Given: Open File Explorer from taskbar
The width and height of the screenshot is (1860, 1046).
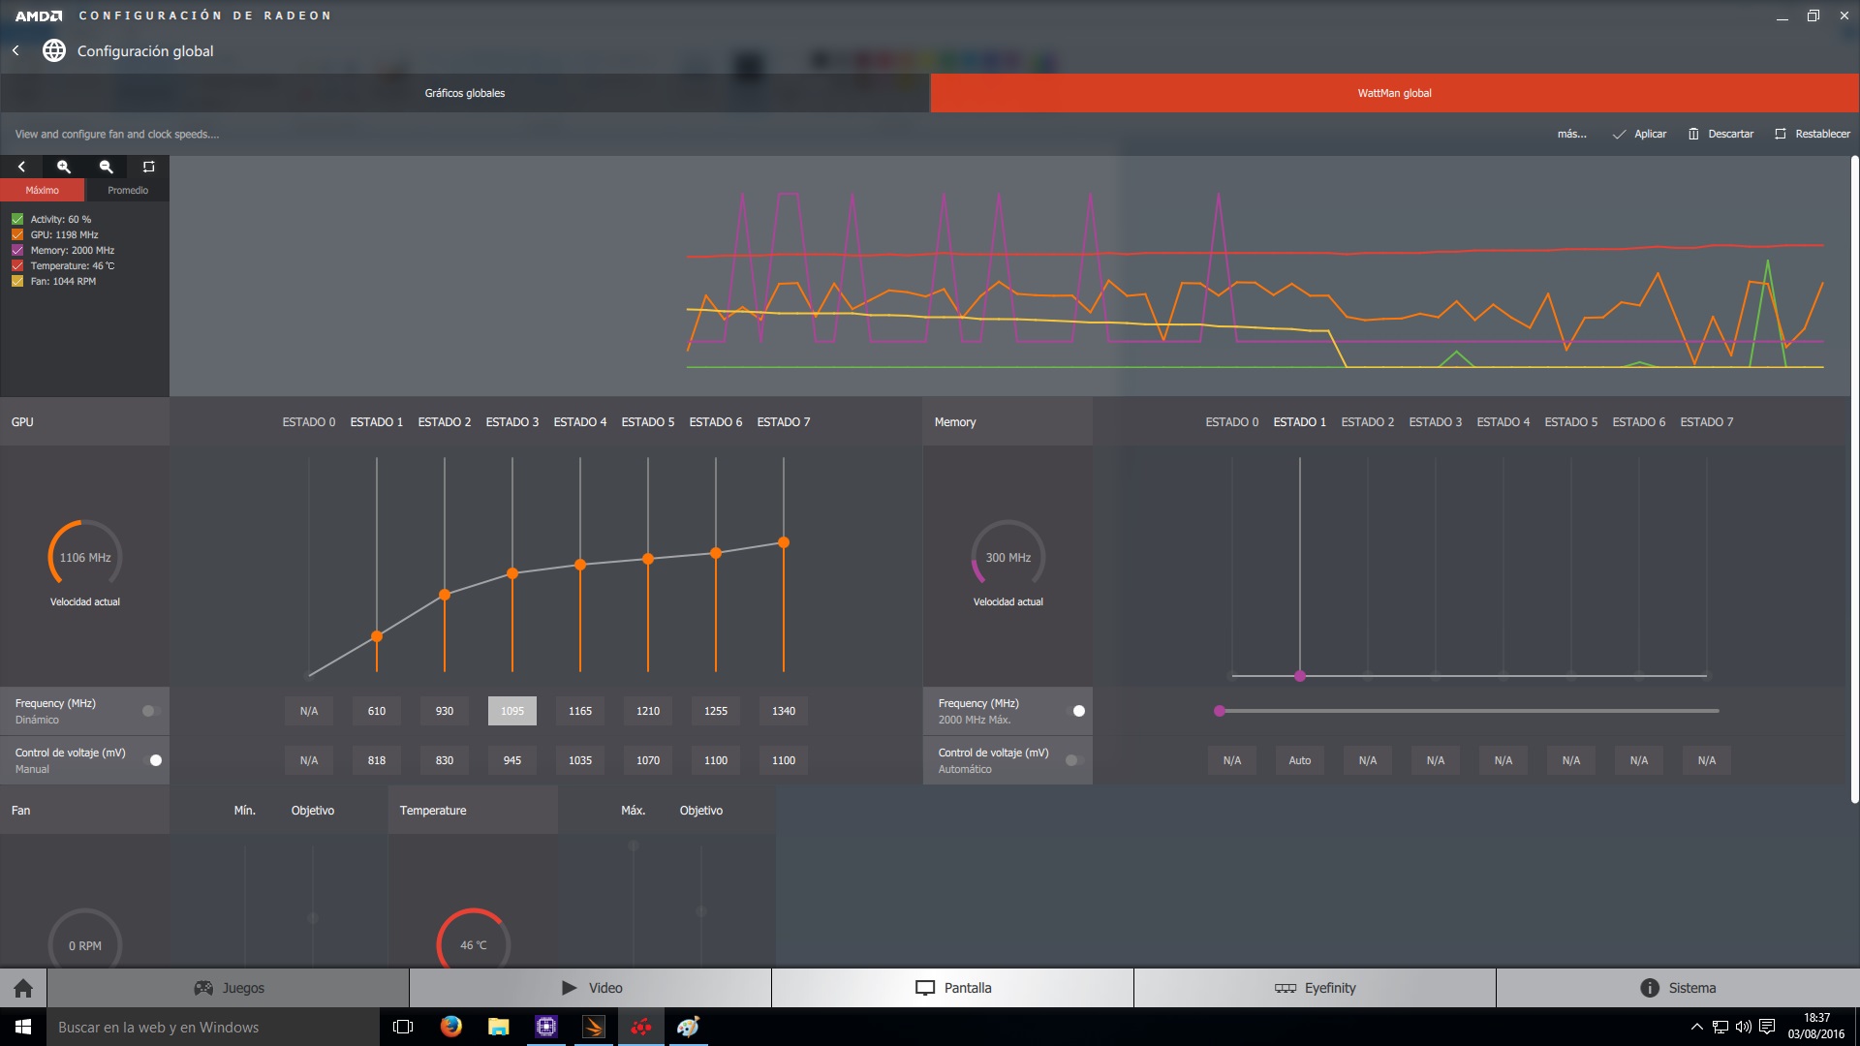Looking at the screenshot, I should [499, 1027].
